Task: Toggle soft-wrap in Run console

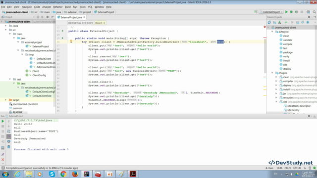Action: click(9, 132)
